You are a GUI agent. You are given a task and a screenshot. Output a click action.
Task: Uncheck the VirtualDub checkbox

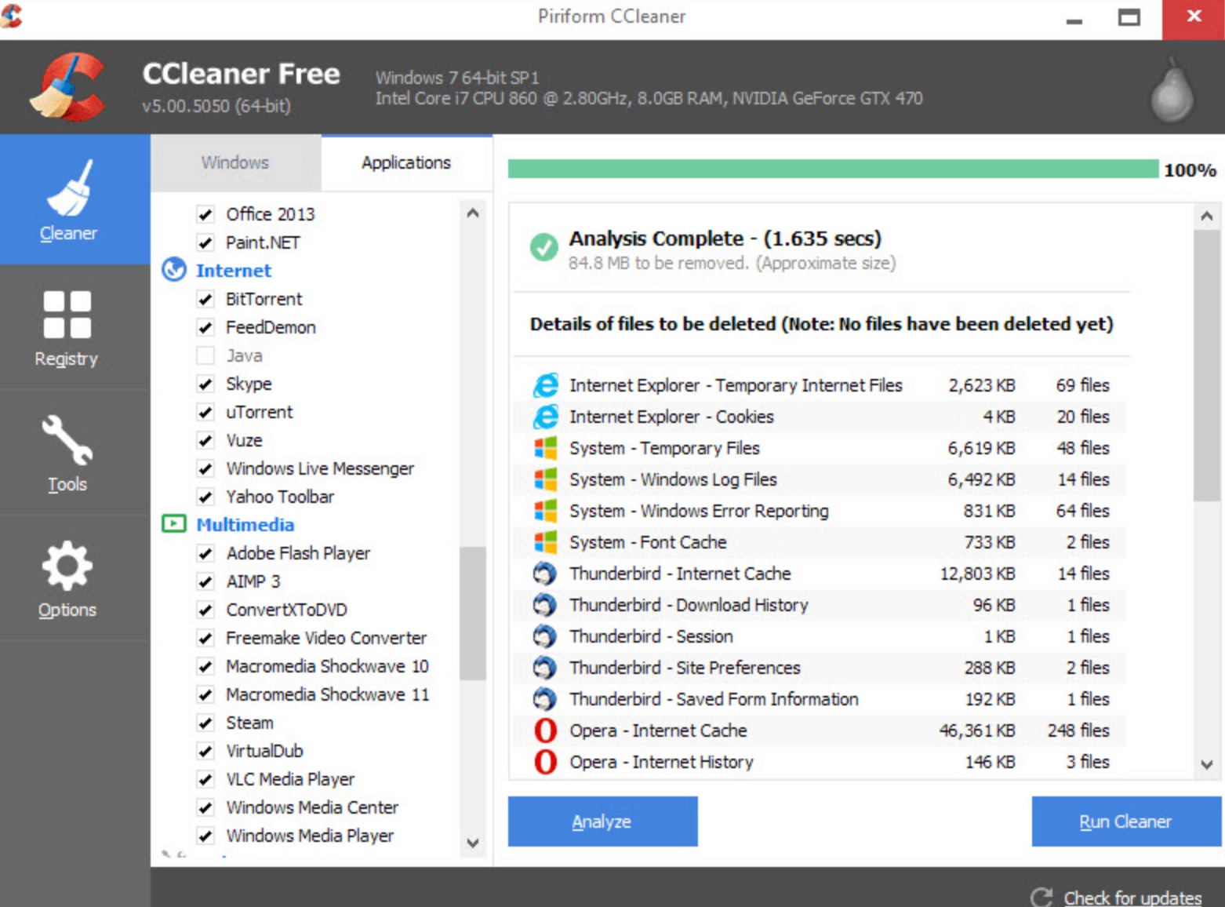(x=205, y=751)
